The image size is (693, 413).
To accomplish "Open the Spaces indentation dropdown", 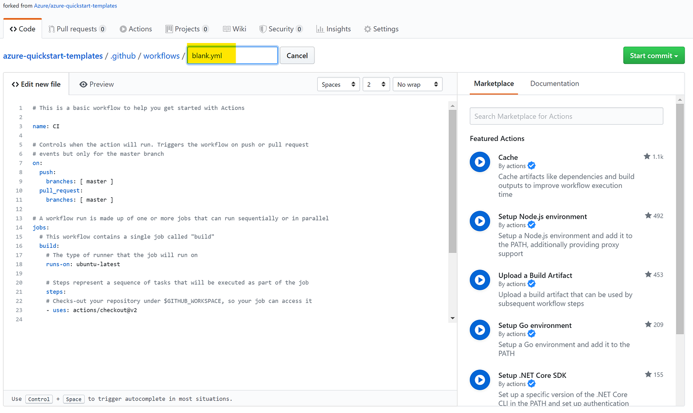I will coord(338,84).
